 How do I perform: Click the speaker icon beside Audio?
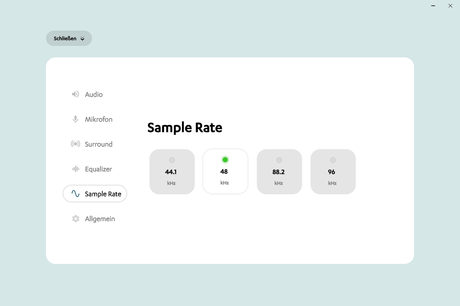click(76, 94)
